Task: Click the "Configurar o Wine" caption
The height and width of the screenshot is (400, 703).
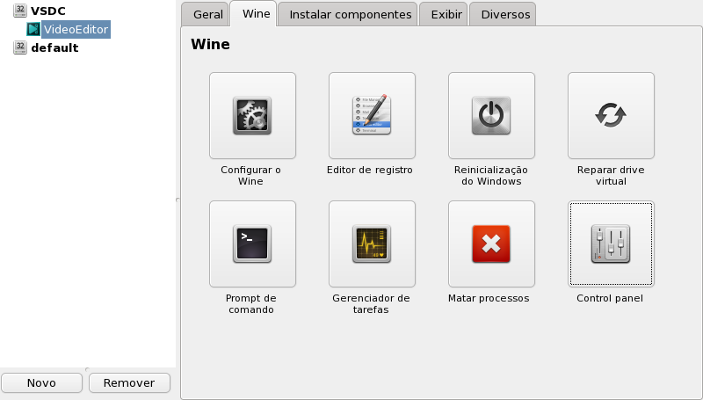Action: 250,175
